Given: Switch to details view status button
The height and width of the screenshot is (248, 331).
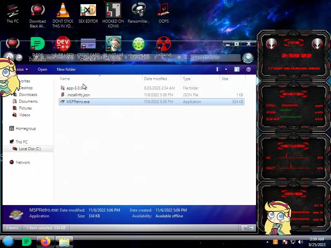Looking at the screenshot, I should coord(244,228).
